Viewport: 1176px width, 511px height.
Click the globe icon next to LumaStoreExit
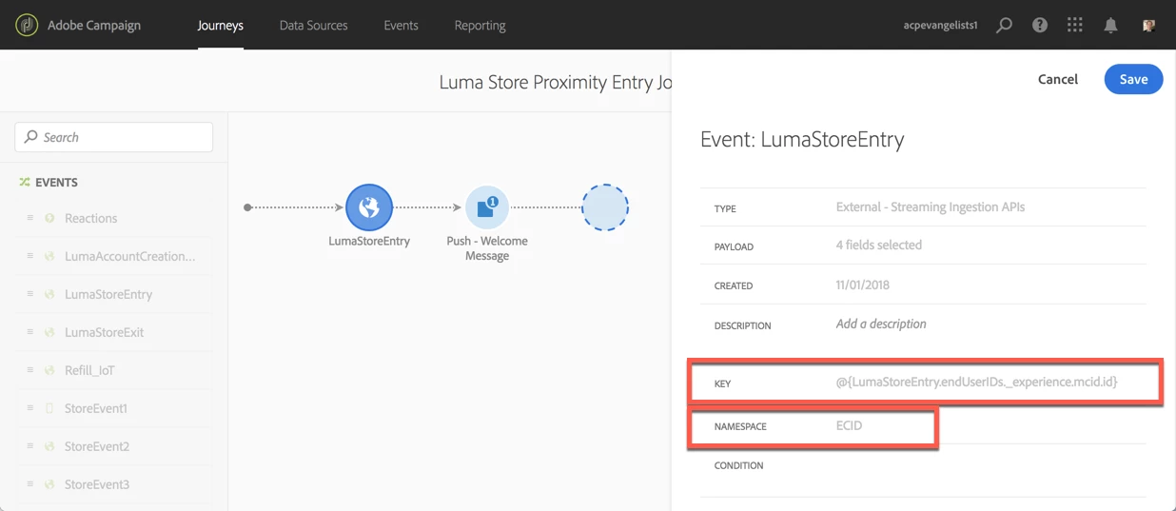pyautogui.click(x=49, y=332)
